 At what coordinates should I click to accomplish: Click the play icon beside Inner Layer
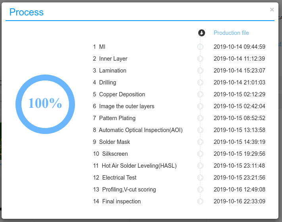click(200, 59)
